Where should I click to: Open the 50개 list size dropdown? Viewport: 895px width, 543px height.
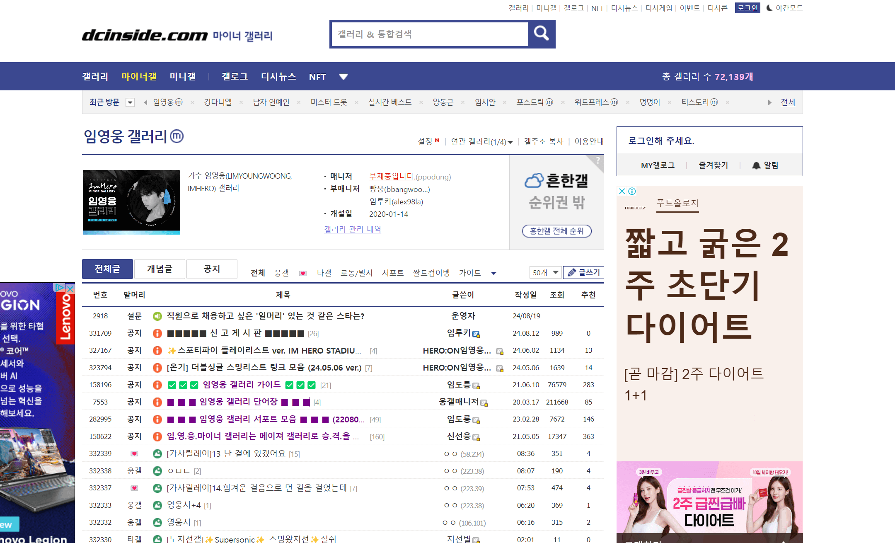point(545,272)
